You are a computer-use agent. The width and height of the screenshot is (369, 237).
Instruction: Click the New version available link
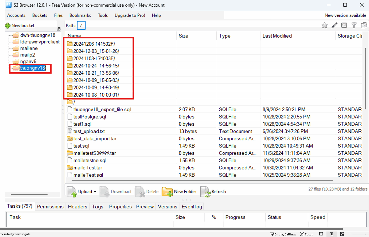(345, 15)
